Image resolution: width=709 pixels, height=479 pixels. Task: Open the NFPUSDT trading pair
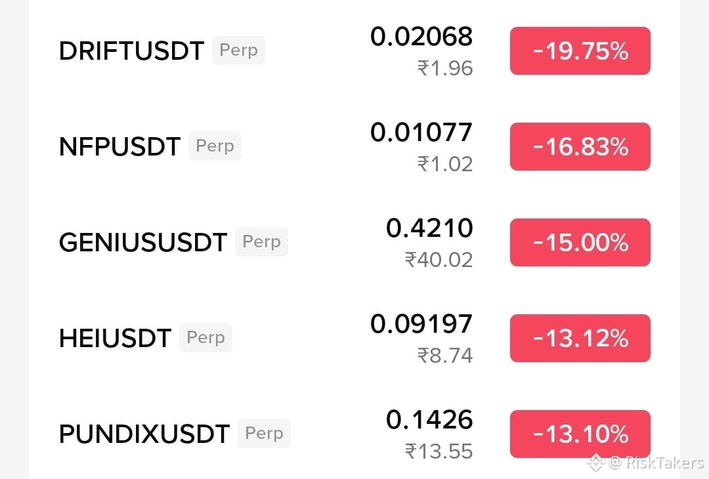(x=354, y=146)
